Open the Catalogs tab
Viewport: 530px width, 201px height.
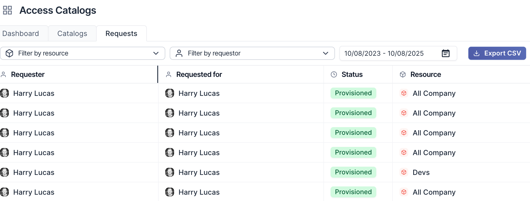click(x=72, y=33)
